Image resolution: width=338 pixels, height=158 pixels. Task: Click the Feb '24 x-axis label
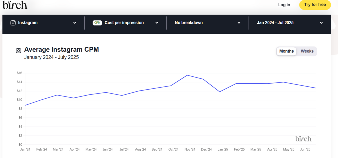pos(42,149)
